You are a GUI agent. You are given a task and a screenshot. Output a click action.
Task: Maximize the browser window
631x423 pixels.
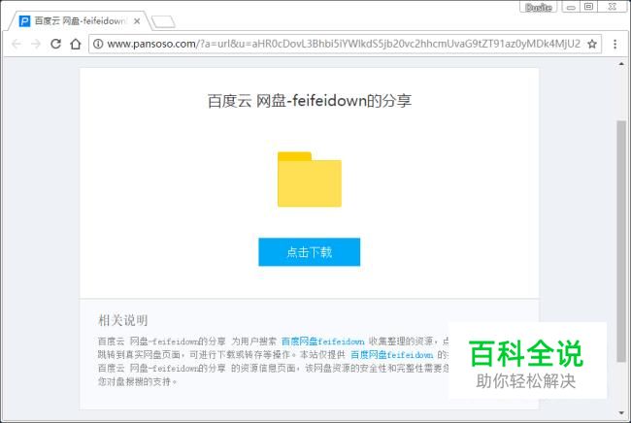(x=588, y=7)
